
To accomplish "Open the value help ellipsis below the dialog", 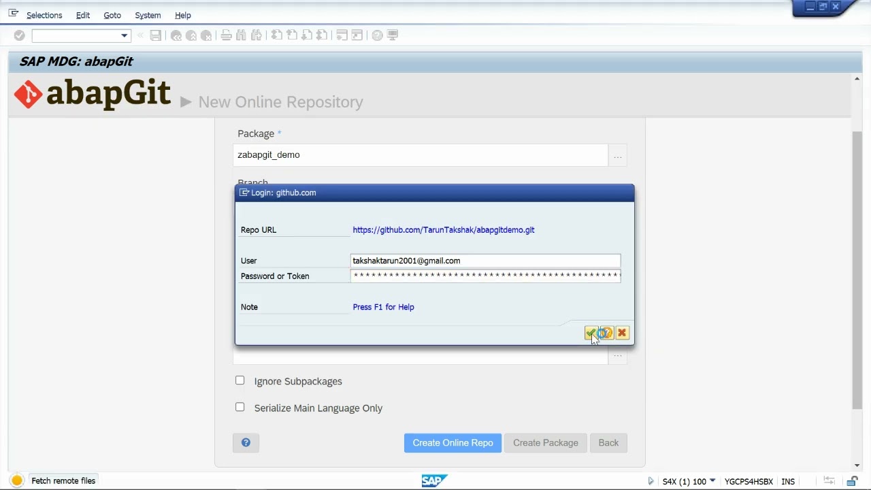I will point(617,355).
